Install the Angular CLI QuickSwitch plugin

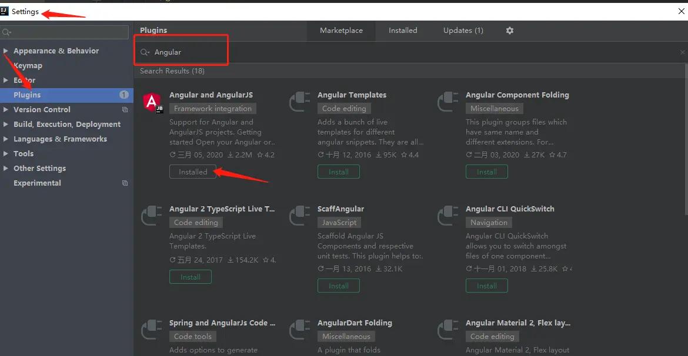487,286
